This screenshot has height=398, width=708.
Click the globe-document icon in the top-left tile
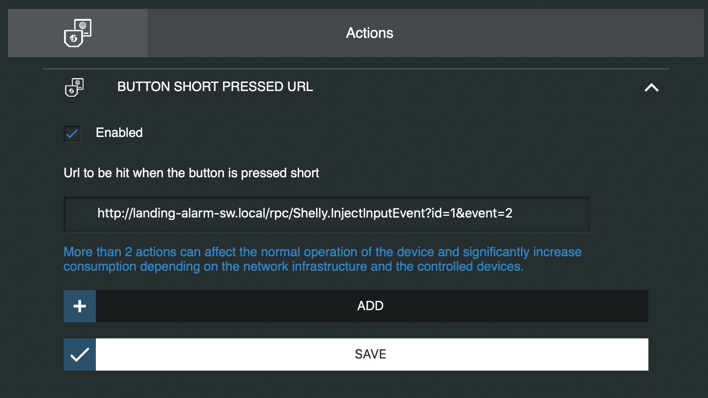(x=77, y=32)
